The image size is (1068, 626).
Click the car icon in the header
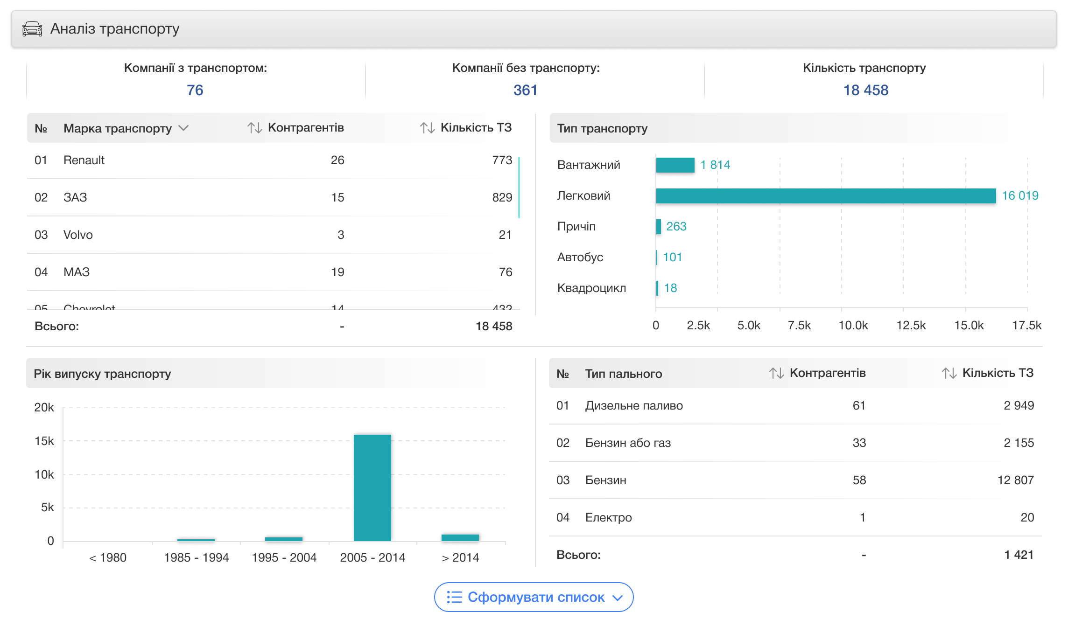tap(32, 29)
